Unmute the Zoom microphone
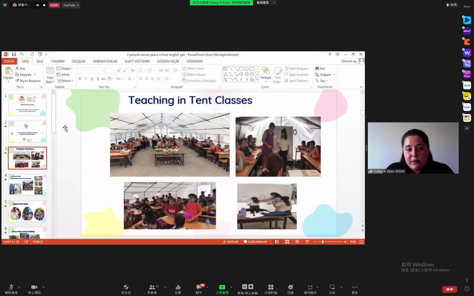Image resolution: width=474 pixels, height=296 pixels. coord(11,289)
